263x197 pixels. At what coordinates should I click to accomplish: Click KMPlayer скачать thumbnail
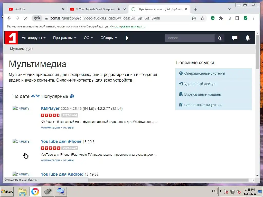21,108
